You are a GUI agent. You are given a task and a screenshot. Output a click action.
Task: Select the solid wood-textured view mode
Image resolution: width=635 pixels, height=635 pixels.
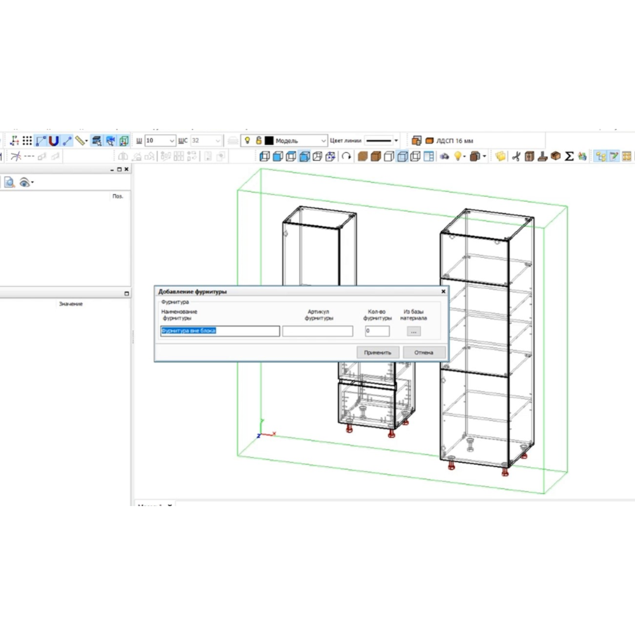[363, 156]
